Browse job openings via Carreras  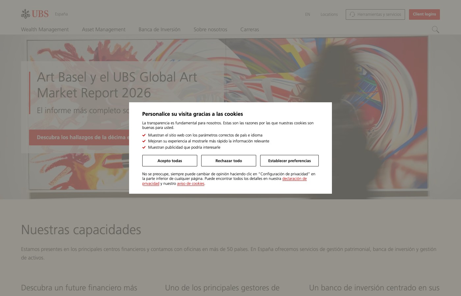pyautogui.click(x=249, y=29)
